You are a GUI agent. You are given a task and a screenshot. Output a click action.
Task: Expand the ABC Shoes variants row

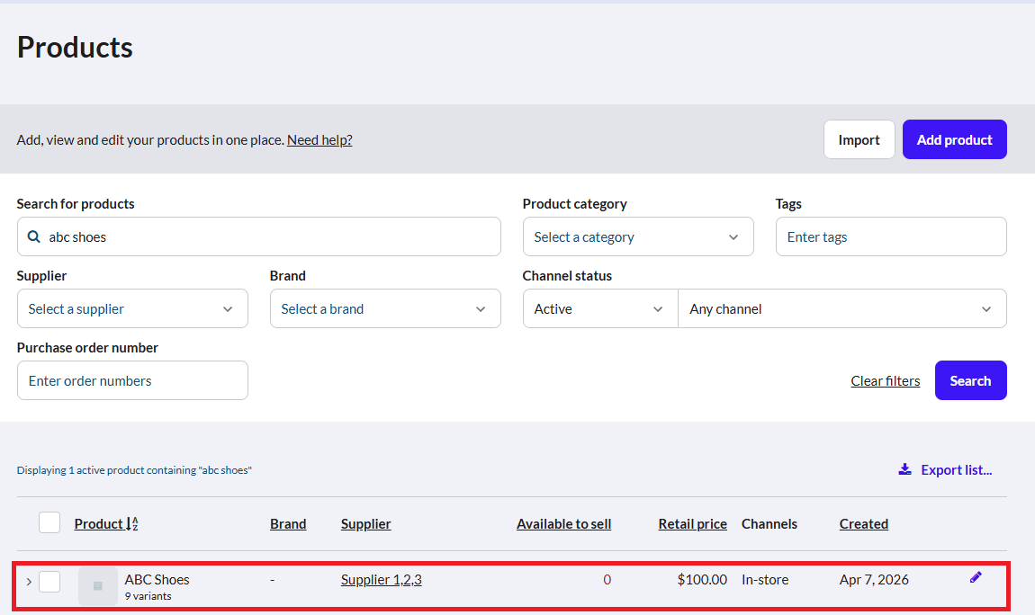29,582
